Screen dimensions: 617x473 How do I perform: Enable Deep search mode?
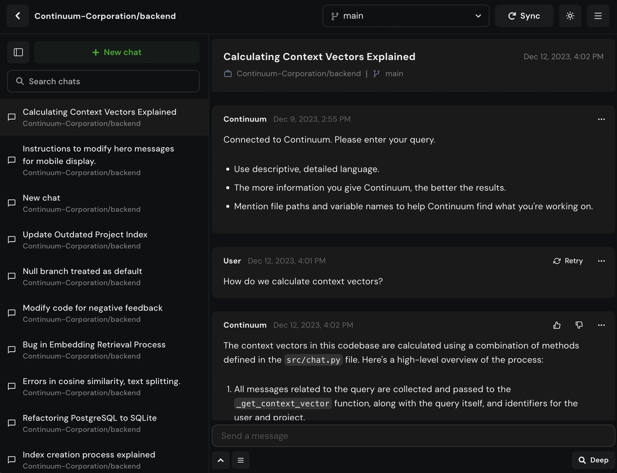click(x=592, y=460)
